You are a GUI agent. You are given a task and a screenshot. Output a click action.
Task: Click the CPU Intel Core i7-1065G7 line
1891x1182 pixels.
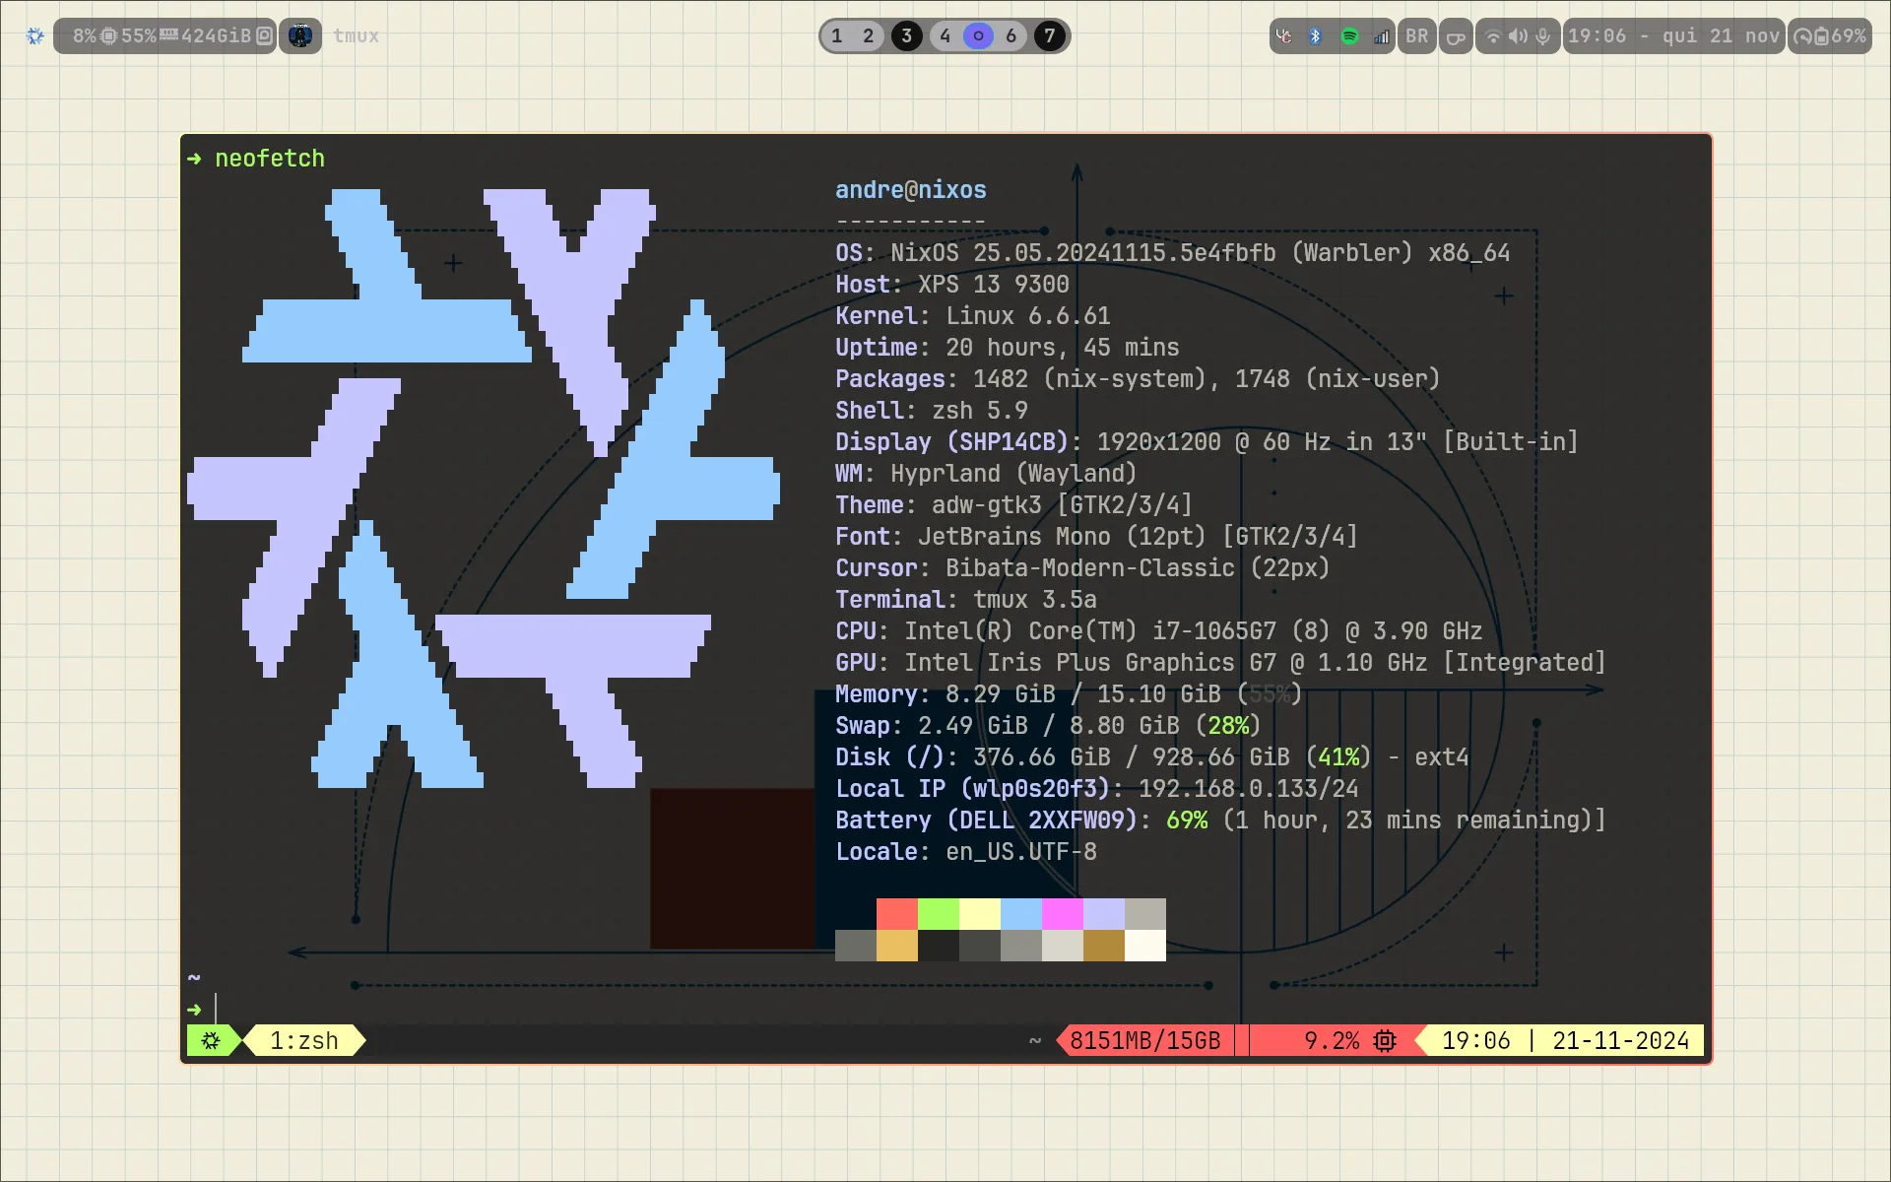click(x=1158, y=631)
